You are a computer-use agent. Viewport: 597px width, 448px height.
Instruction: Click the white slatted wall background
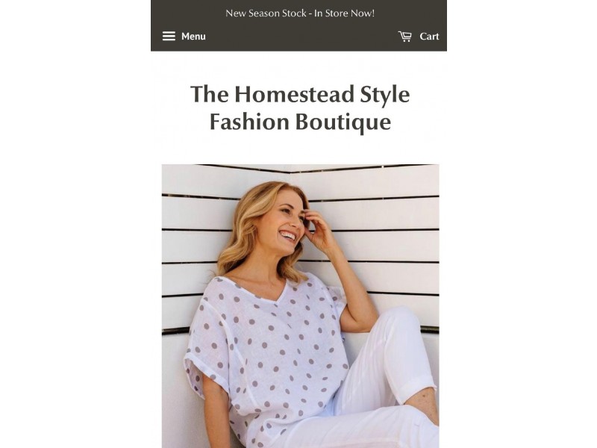(x=384, y=214)
